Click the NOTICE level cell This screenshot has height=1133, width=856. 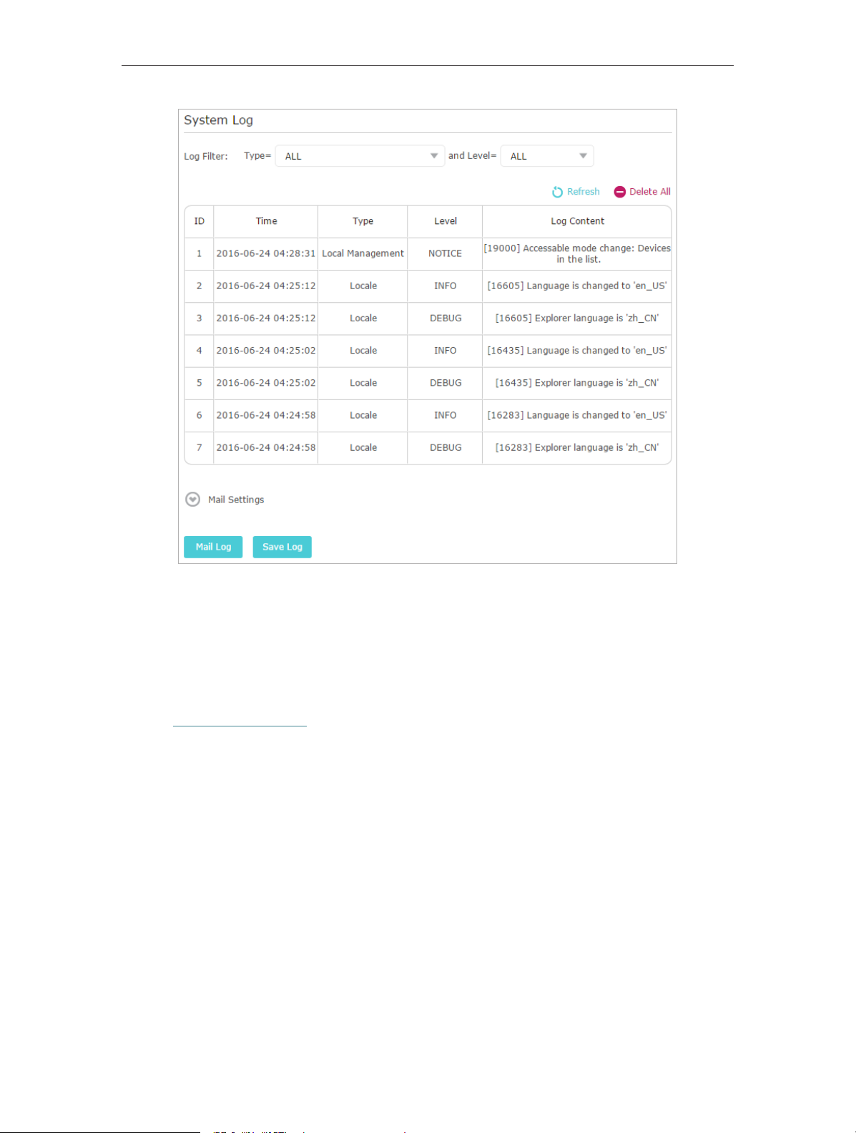point(445,253)
